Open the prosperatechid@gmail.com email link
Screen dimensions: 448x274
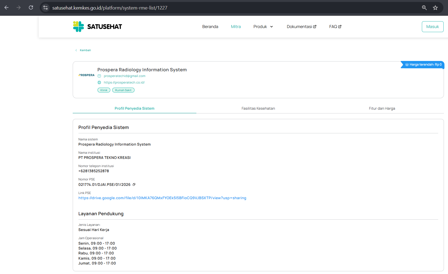(124, 76)
